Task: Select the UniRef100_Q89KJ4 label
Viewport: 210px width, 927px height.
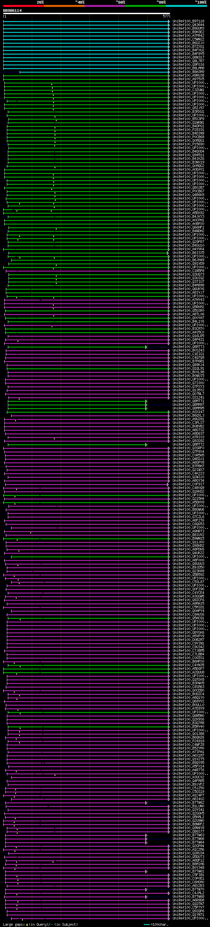Action: click(x=188, y=365)
